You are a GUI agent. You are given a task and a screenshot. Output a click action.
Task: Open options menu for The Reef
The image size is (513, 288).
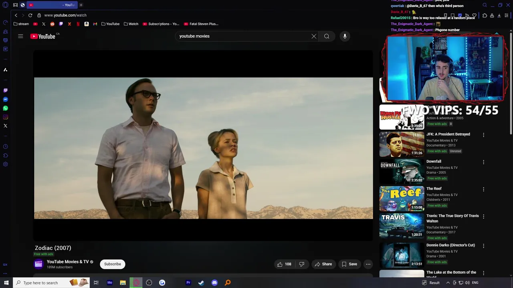pos(483,190)
